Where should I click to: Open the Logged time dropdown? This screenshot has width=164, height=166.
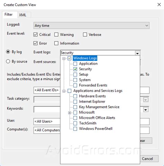(x=91, y=26)
